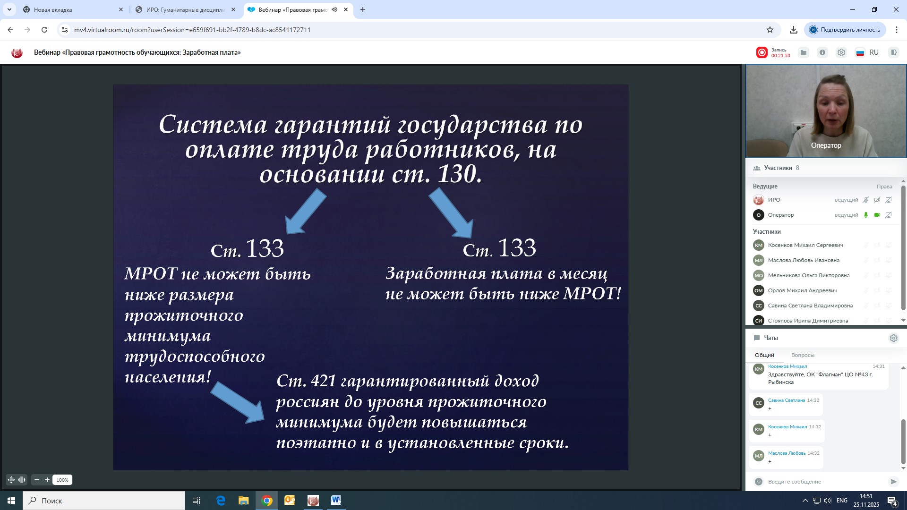Click the exit room icon
907x510 pixels.
(893, 52)
